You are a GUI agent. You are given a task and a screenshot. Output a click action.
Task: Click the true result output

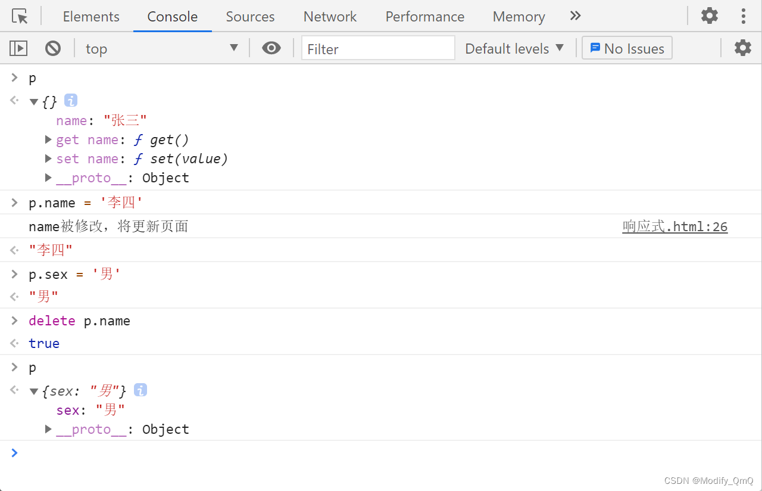pyautogui.click(x=44, y=344)
